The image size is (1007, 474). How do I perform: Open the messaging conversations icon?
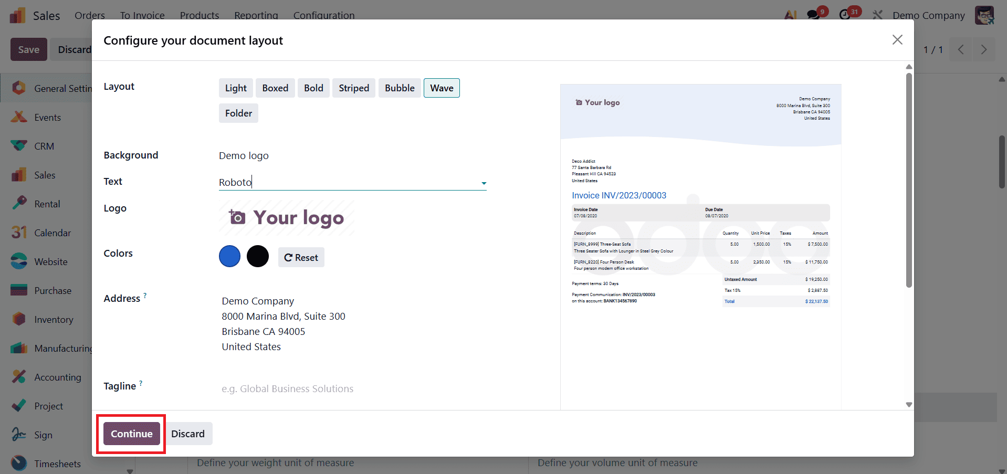click(x=813, y=13)
